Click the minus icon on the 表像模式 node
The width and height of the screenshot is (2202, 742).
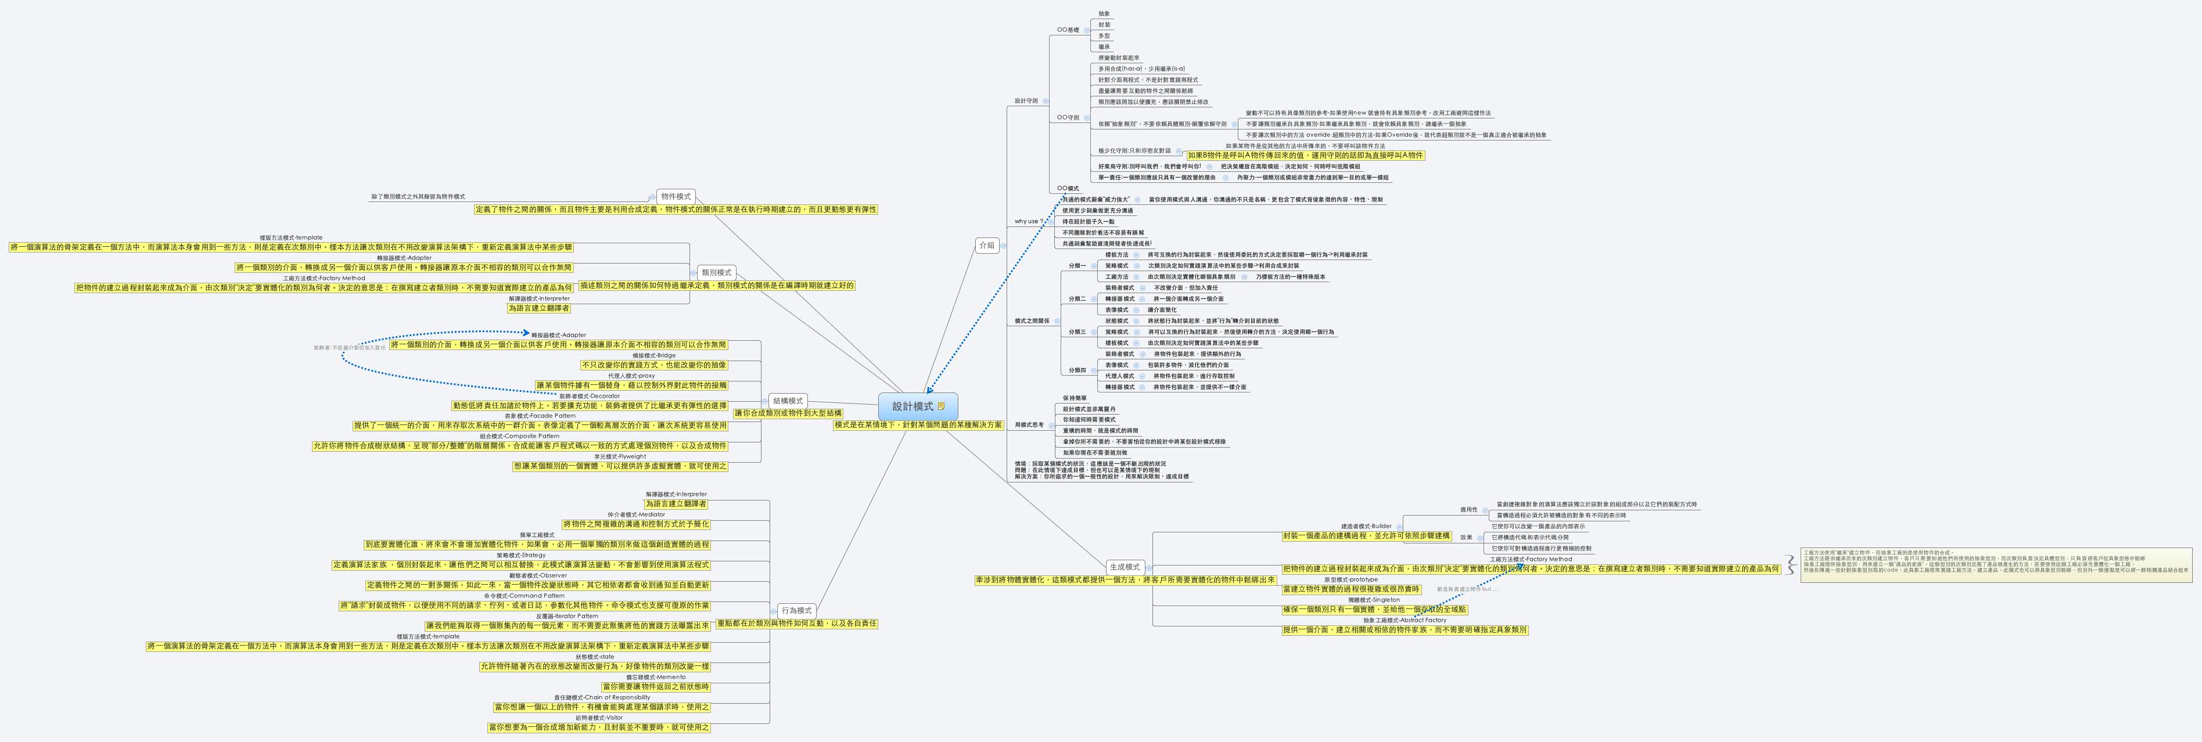1137,310
